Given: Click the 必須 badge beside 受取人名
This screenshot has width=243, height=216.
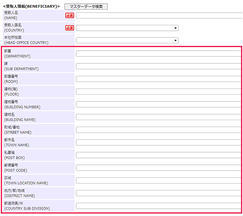Looking at the screenshot, I should pyautogui.click(x=70, y=15).
